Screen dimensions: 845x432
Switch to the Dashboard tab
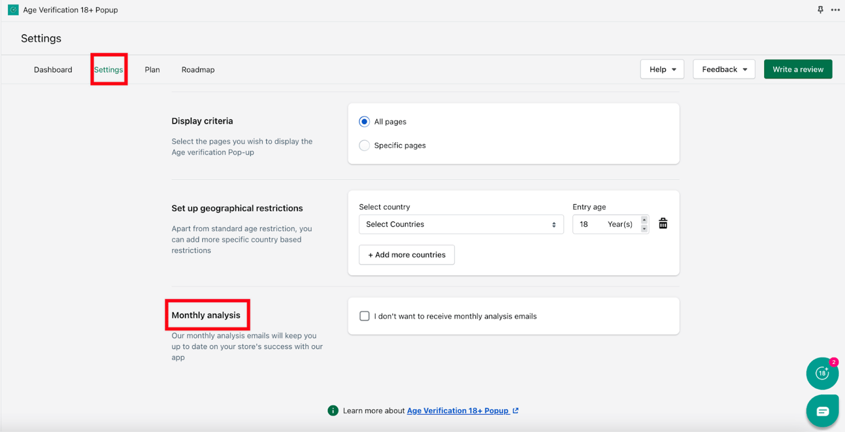click(x=53, y=70)
